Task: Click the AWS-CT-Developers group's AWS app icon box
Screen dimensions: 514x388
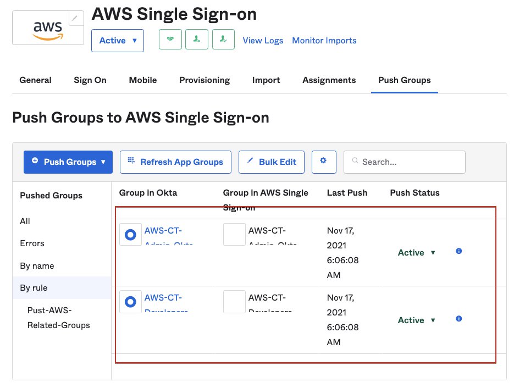Action: (x=234, y=302)
